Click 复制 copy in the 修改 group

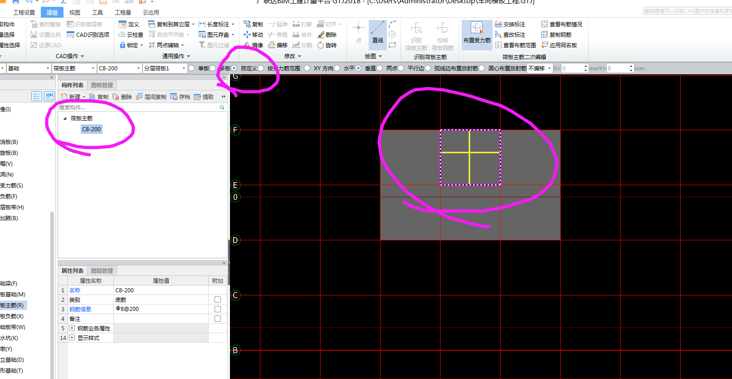tap(253, 24)
